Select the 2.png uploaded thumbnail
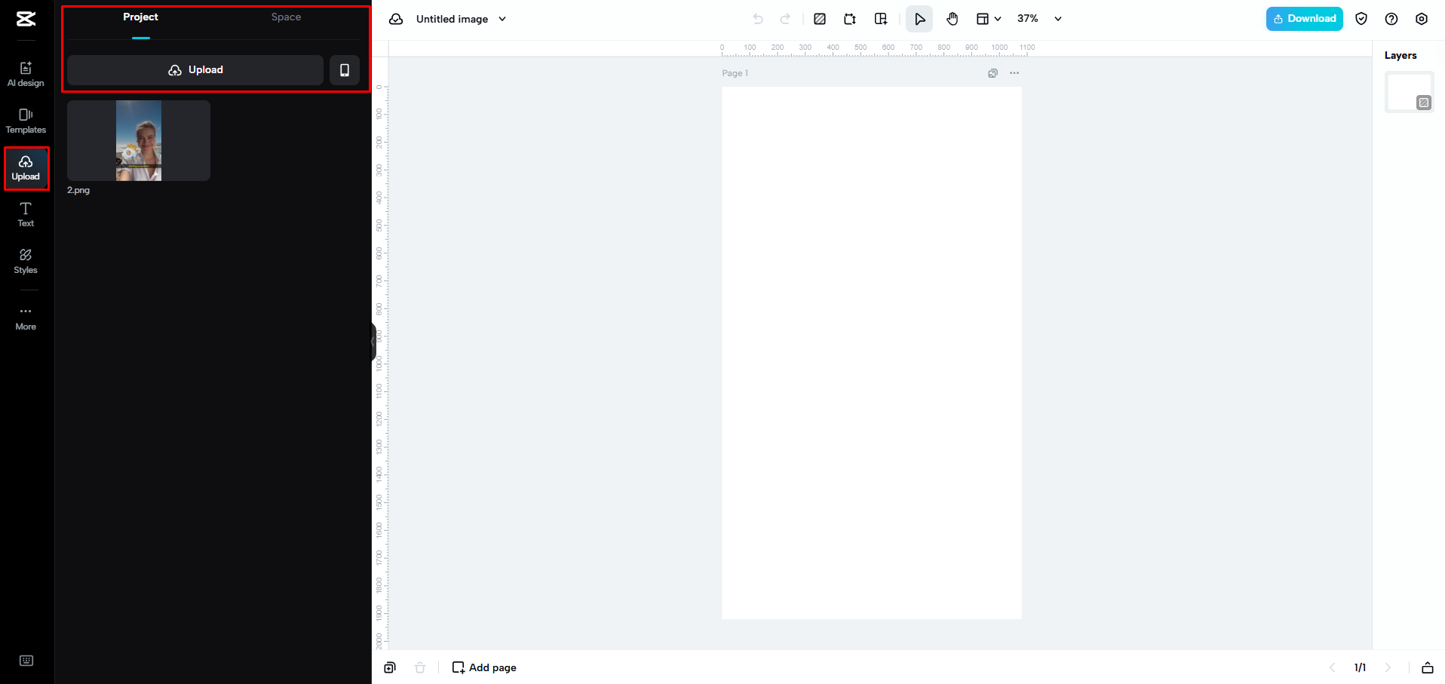The width and height of the screenshot is (1445, 684). pos(138,140)
